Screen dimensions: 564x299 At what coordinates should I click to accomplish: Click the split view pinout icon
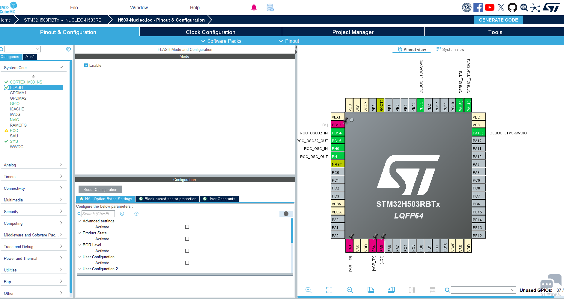pos(412,290)
